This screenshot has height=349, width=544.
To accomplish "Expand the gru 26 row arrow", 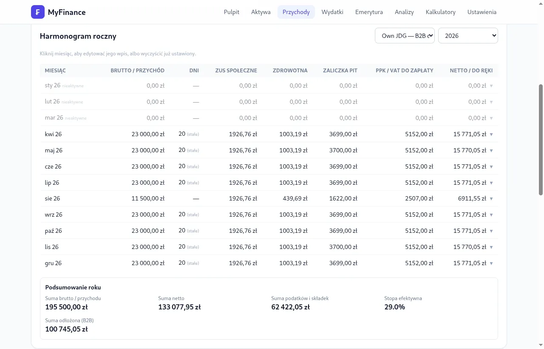I will point(491,263).
